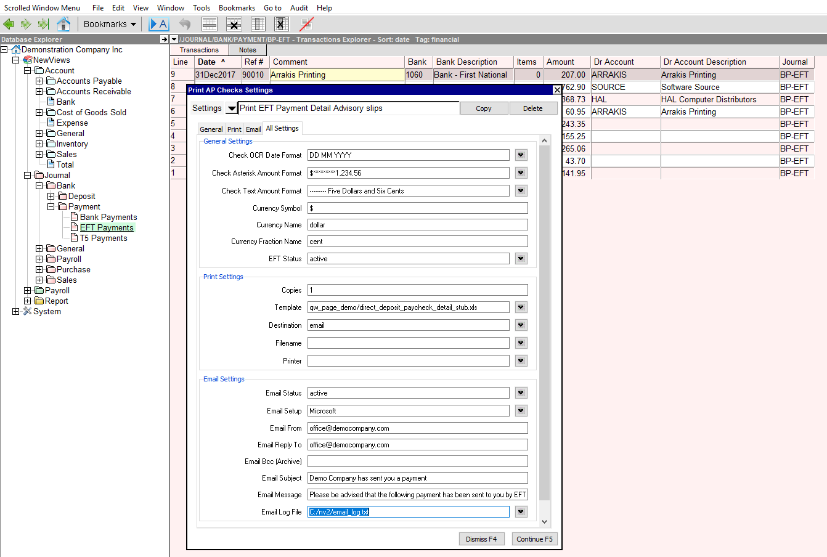Viewport: 827px width, 557px height.
Task: Click the Delete button
Action: (533, 108)
